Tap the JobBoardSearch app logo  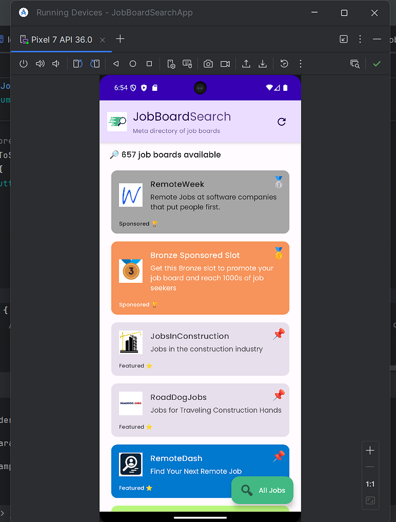click(117, 122)
